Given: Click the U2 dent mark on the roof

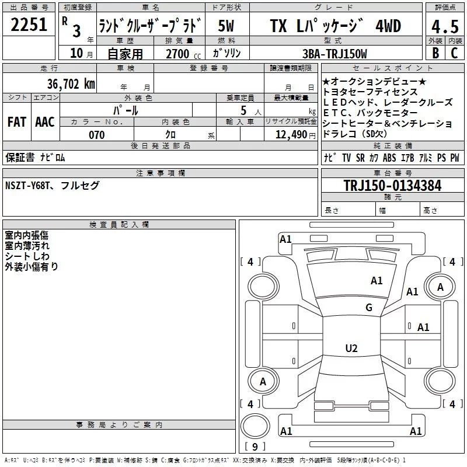Looking at the screenshot, I should [351, 348].
